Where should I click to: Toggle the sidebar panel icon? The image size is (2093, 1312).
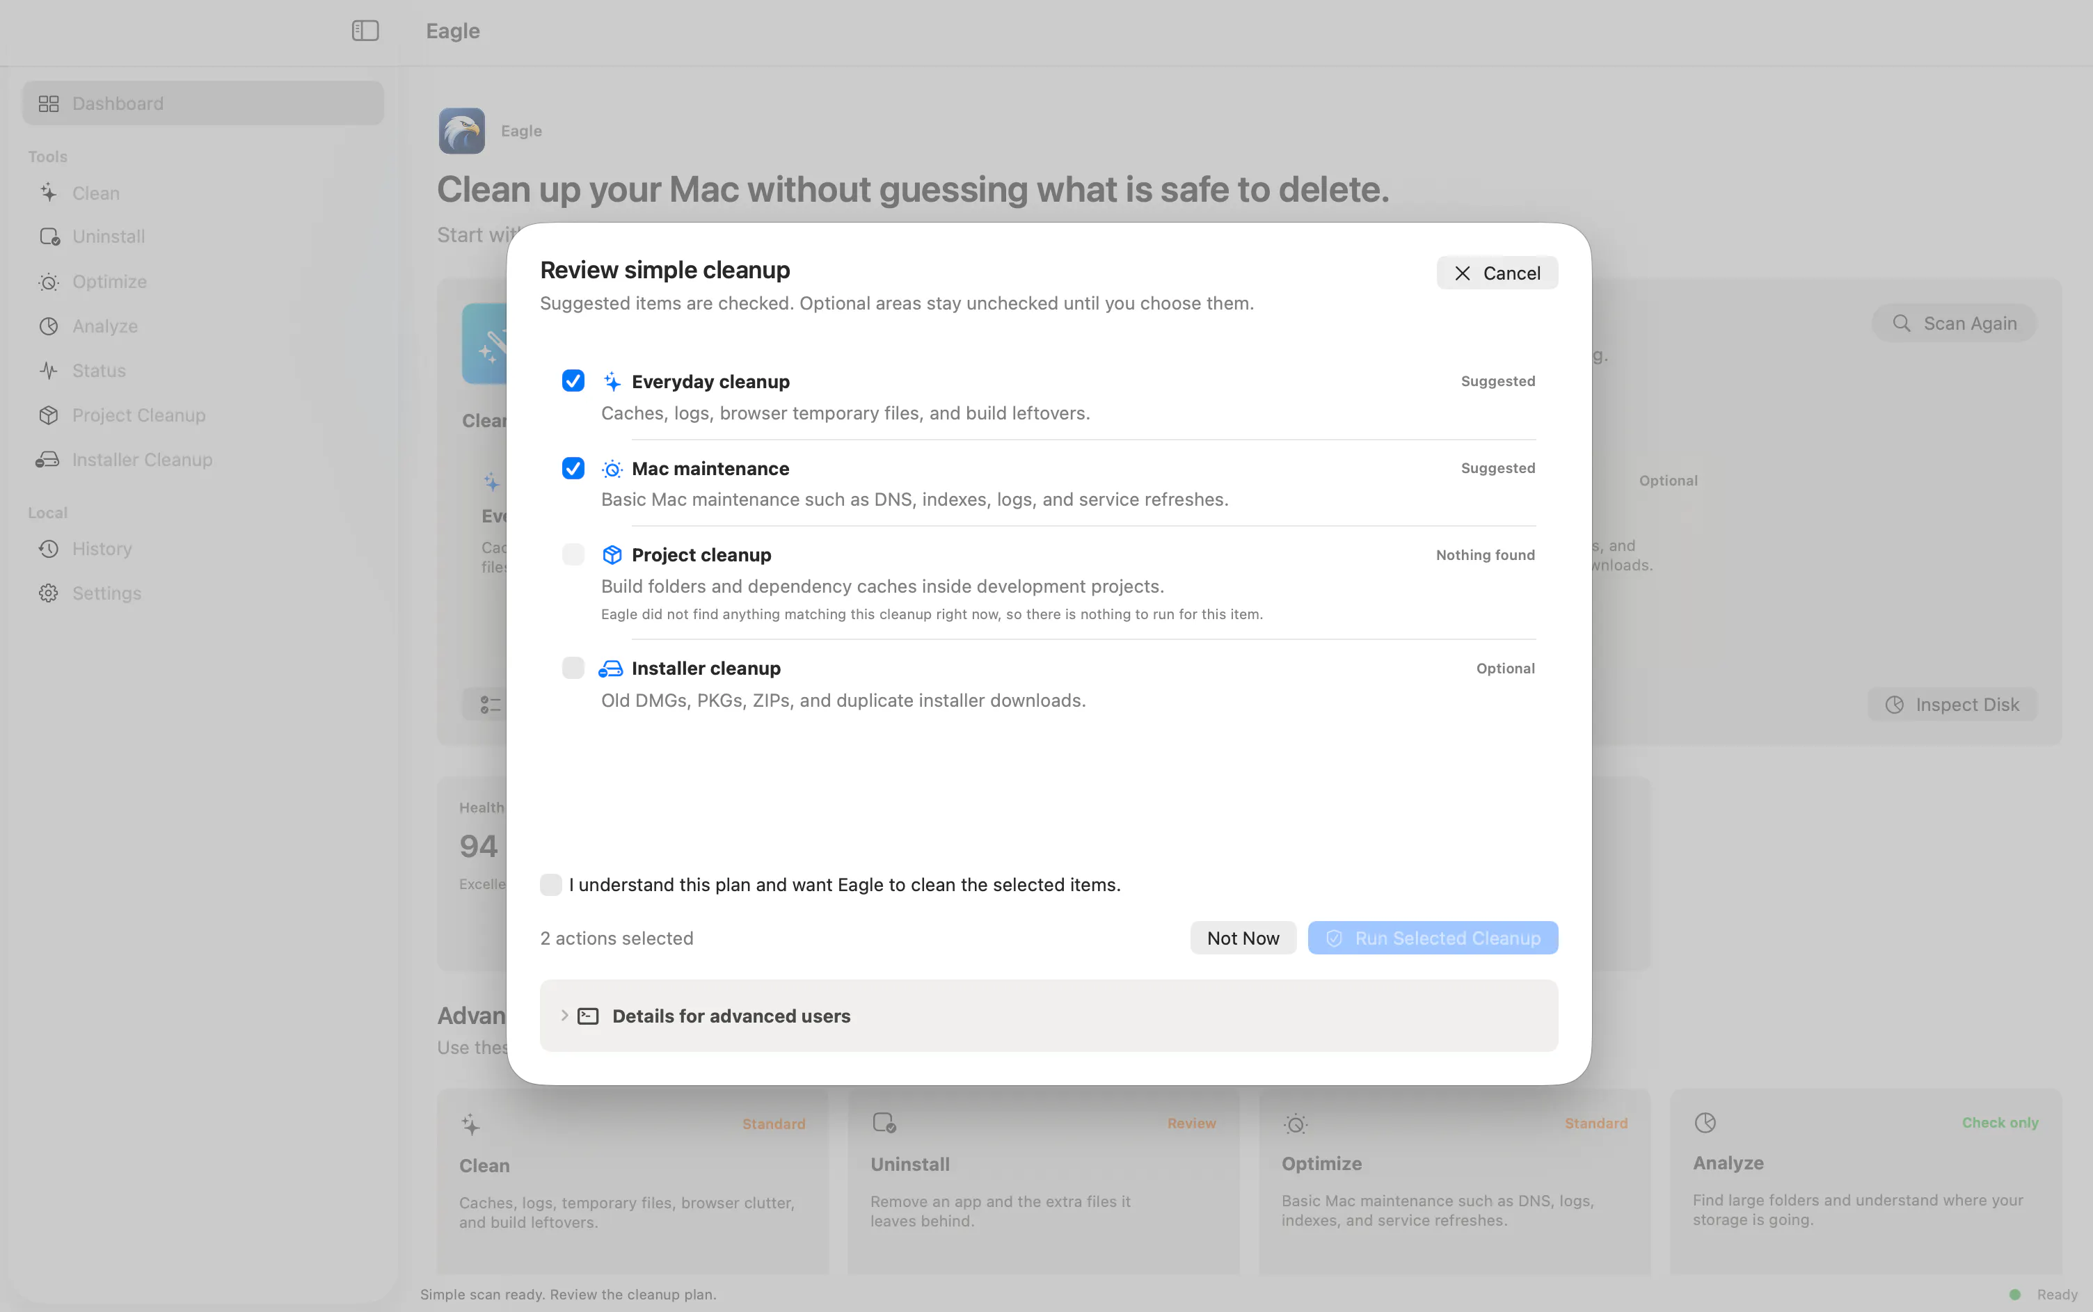pos(365,31)
